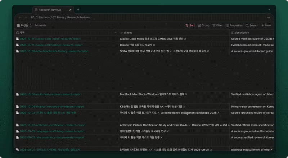Open 2026-10-06-multi-host-harness-research-report note
Viewport: 288px width, 158px height.
[50, 94]
